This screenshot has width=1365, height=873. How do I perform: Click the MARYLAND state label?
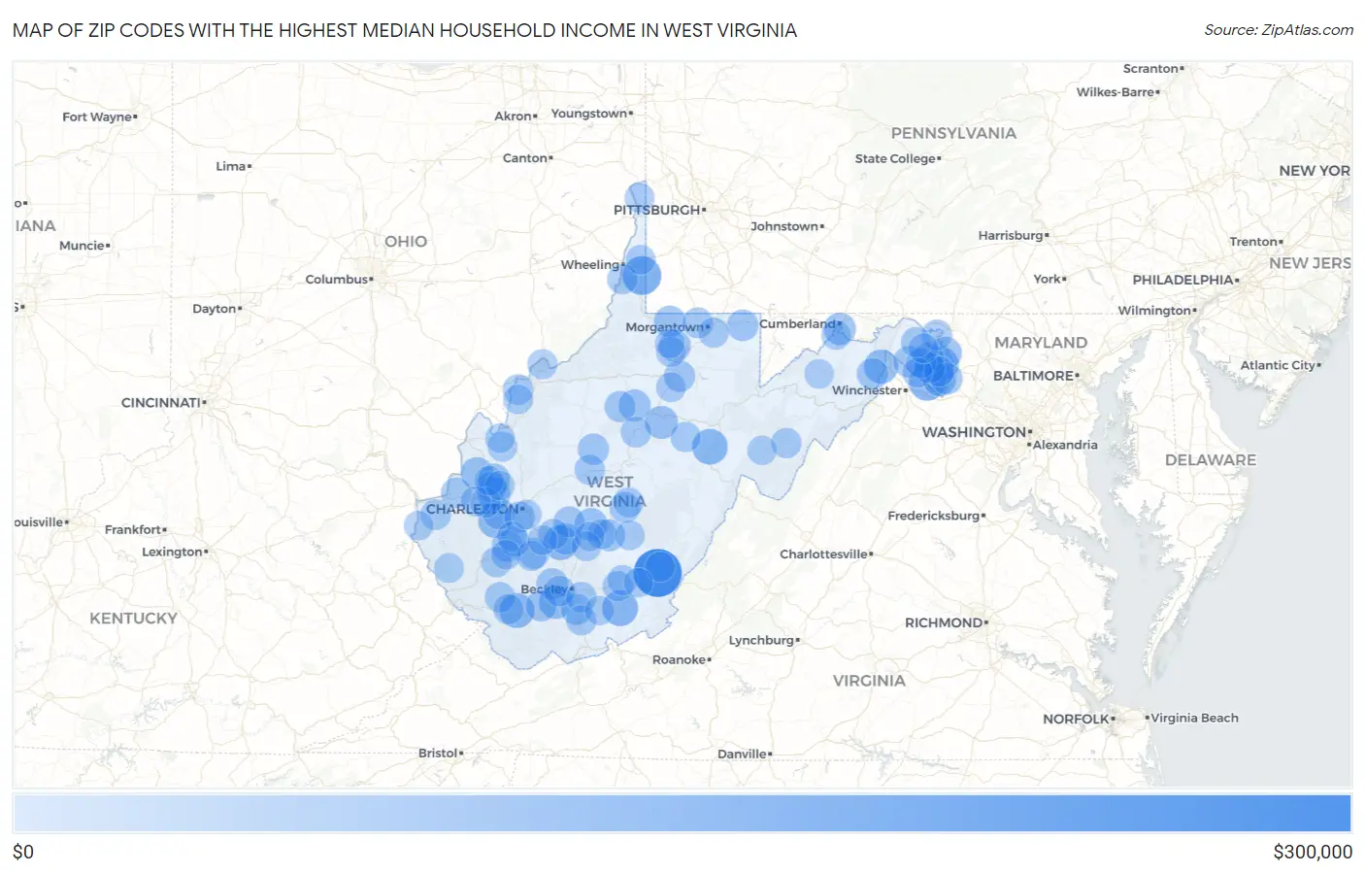1041,343
